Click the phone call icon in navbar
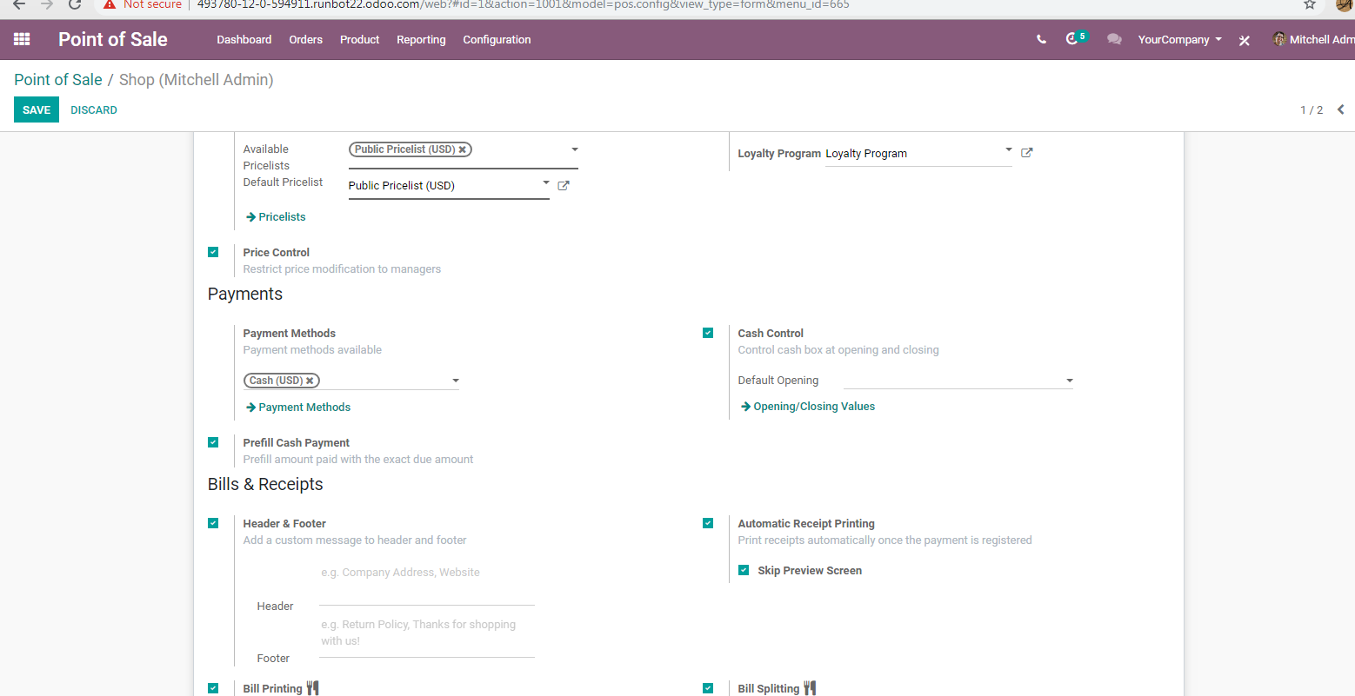The width and height of the screenshot is (1355, 696). tap(1041, 39)
